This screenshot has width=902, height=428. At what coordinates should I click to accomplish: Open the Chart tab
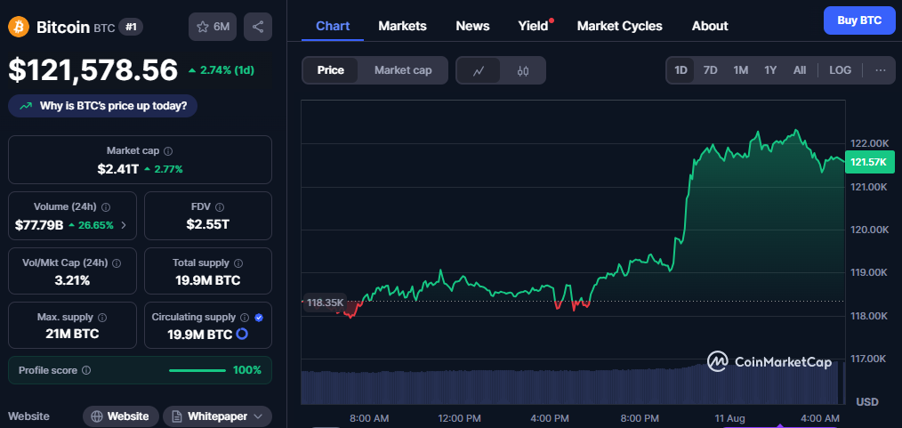click(x=333, y=26)
